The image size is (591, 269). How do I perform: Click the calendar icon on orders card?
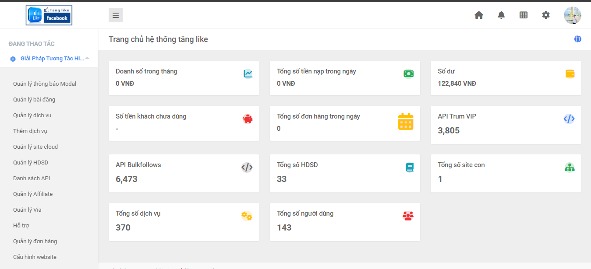point(406,122)
